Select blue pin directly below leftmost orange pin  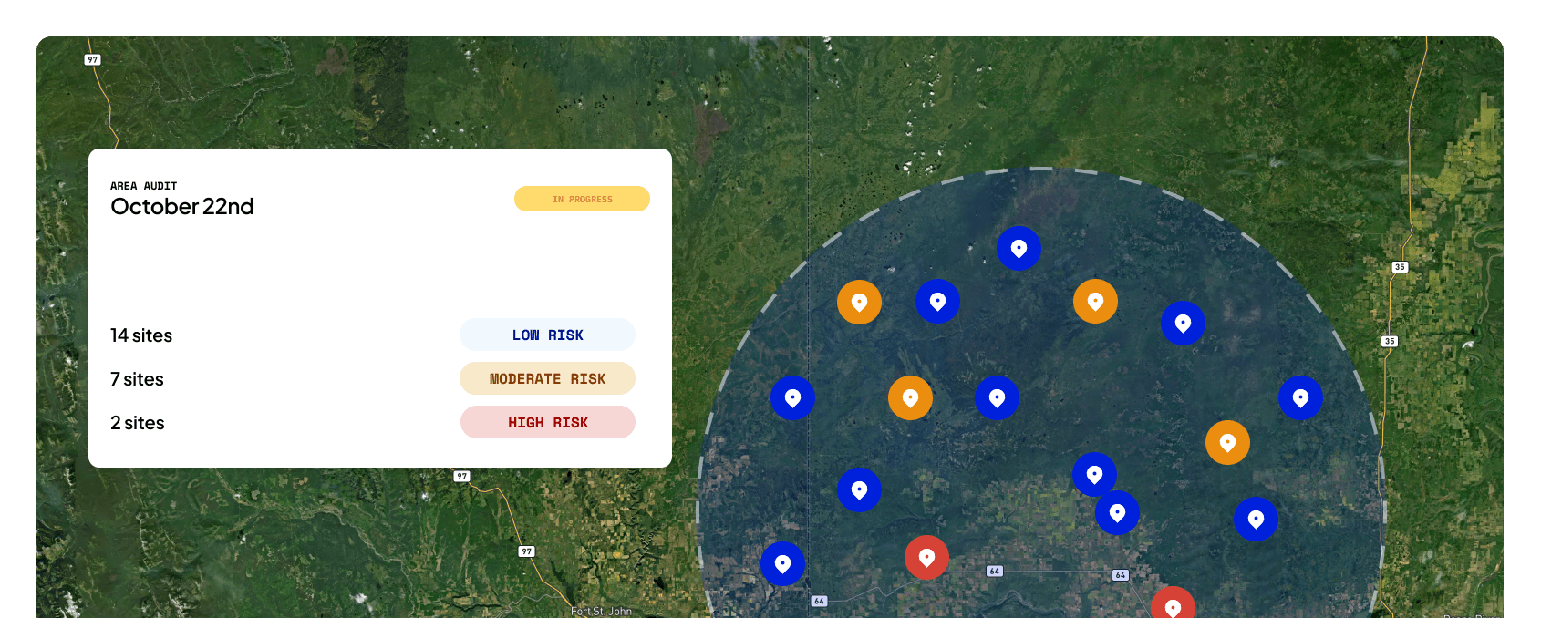coord(859,490)
